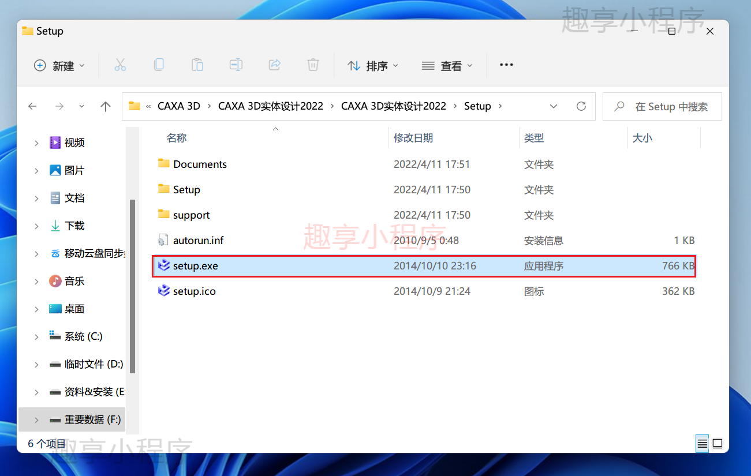Click first CAXA 3D实体设计2022 breadcrumb
Viewport: 751px width, 476px height.
[271, 106]
